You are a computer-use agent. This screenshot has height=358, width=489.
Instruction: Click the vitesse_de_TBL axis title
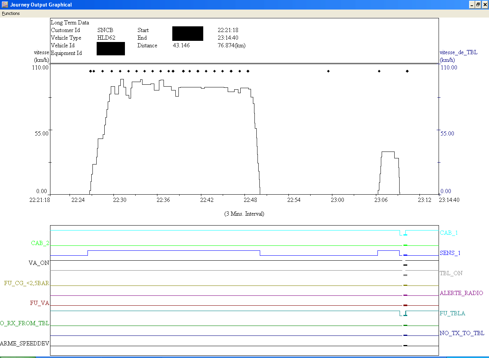tap(458, 52)
